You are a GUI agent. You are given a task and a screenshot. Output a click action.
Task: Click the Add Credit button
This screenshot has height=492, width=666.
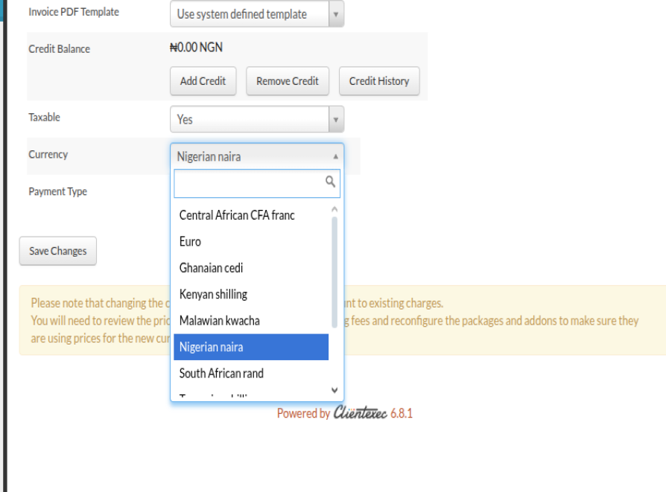203,81
